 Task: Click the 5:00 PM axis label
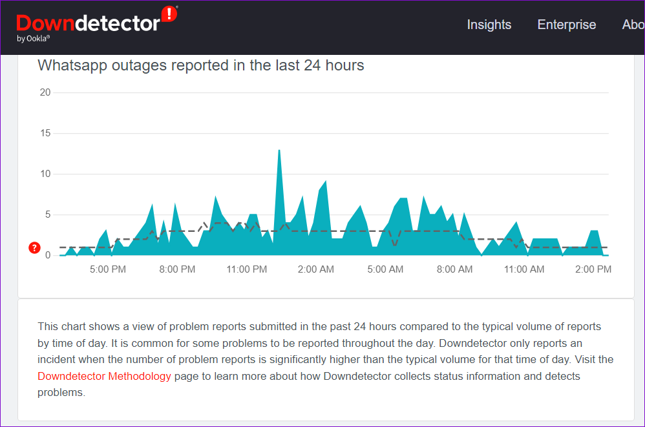pyautogui.click(x=108, y=269)
